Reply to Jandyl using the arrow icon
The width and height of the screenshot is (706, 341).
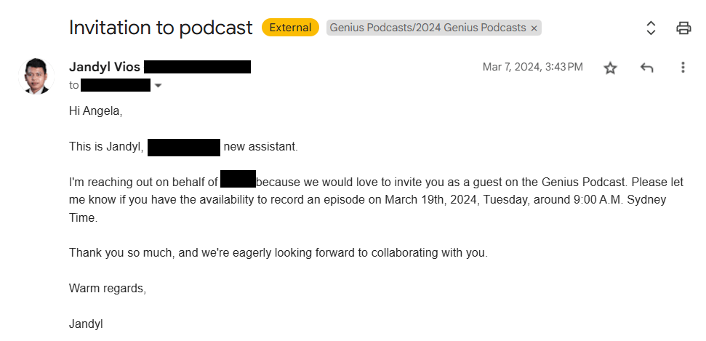point(646,68)
